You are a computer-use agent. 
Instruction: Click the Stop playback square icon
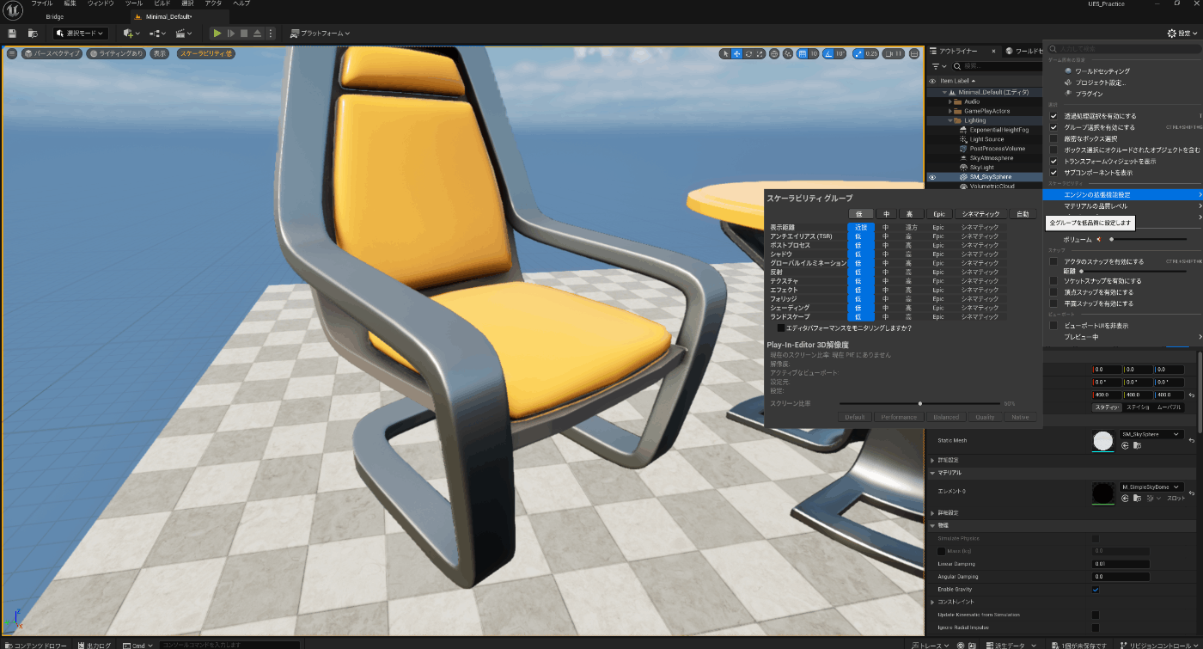pos(244,34)
